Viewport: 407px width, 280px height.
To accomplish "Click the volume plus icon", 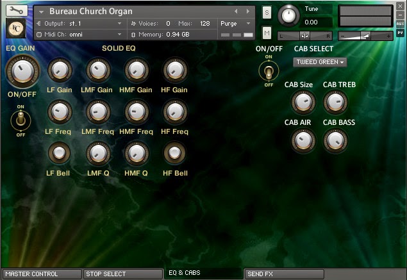I will (388, 37).
